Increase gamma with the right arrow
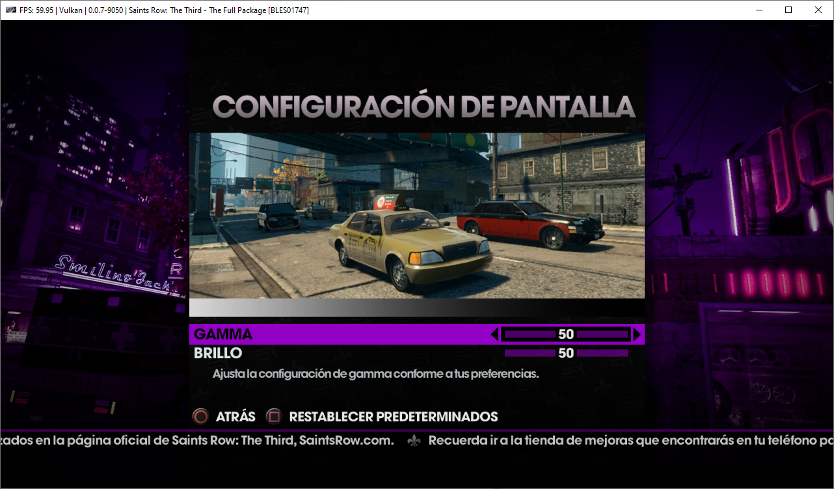The image size is (834, 489). coord(638,334)
